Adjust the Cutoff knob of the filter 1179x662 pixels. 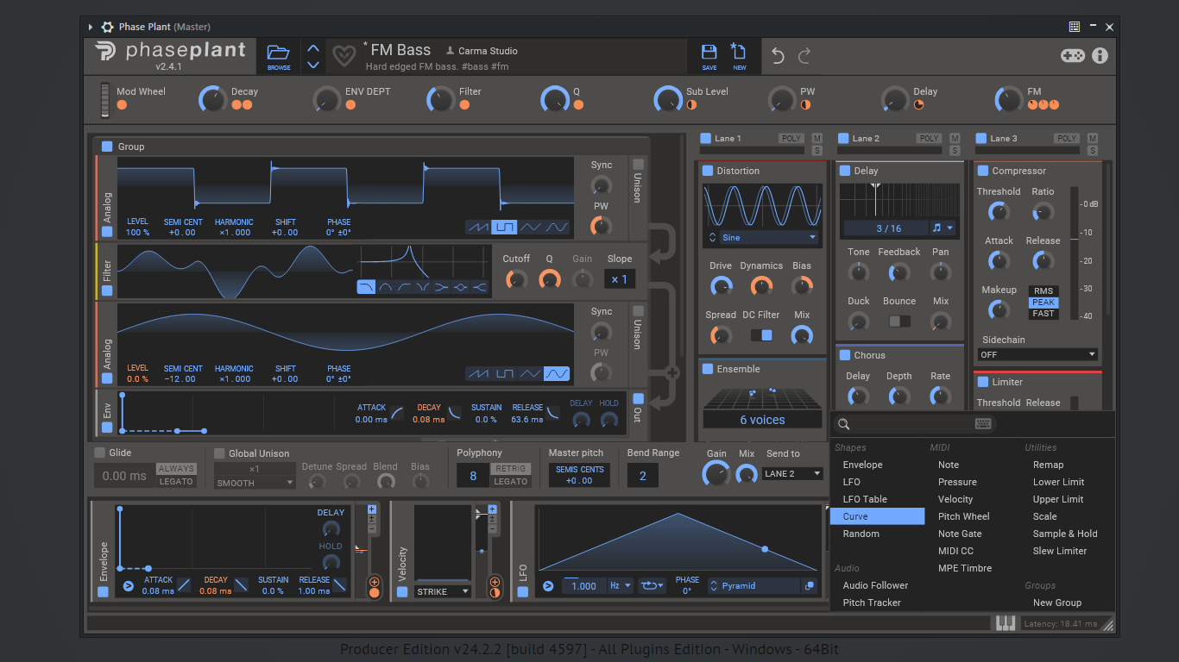pyautogui.click(x=516, y=279)
